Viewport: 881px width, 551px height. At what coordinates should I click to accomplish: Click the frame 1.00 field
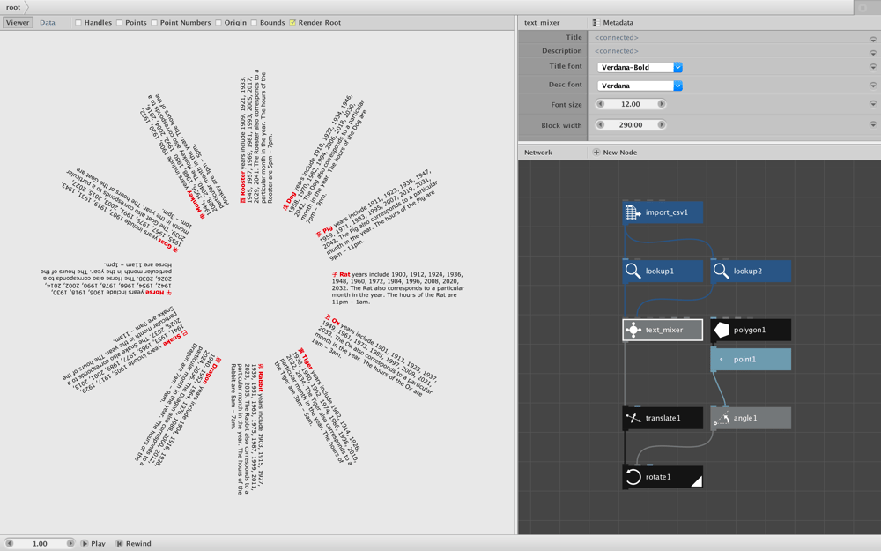(40, 544)
